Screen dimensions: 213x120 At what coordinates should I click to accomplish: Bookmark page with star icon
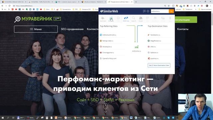pyautogui.click(x=169, y=6)
